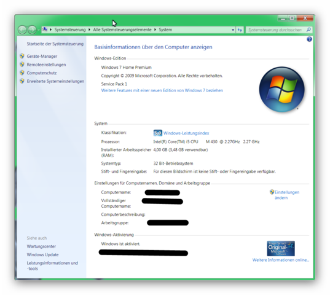The image size is (330, 295).
Task: Expand the arrow after Systemsteuerung breadcrumb
Action: [89, 29]
